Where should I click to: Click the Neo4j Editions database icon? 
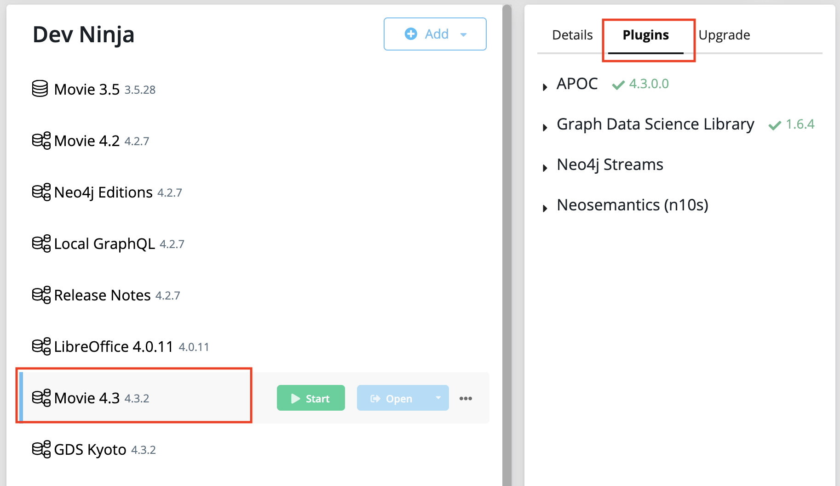(x=41, y=192)
